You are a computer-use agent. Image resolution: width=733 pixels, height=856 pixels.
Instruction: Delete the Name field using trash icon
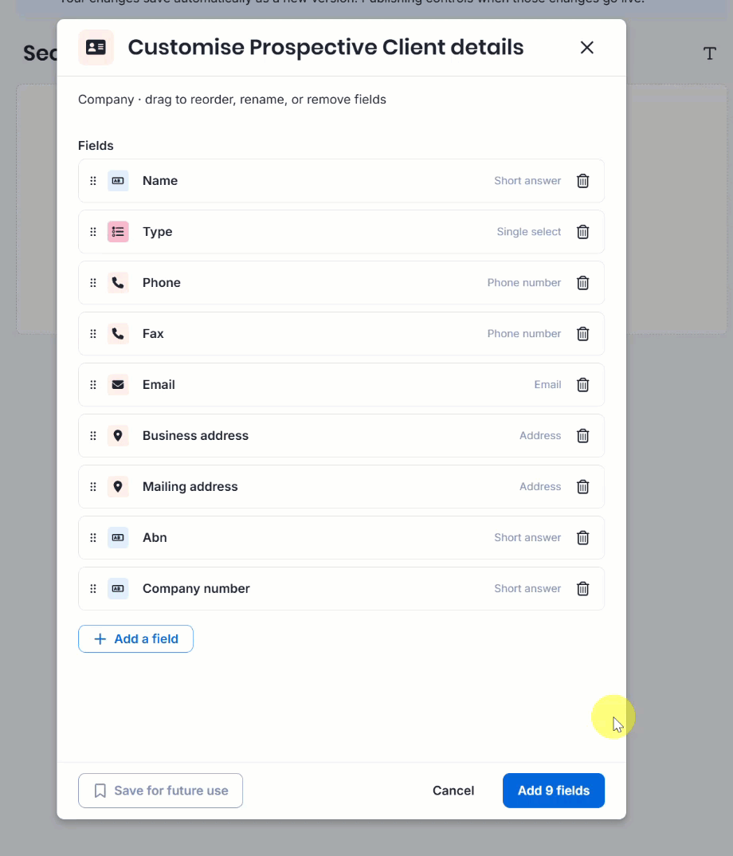pyautogui.click(x=583, y=181)
